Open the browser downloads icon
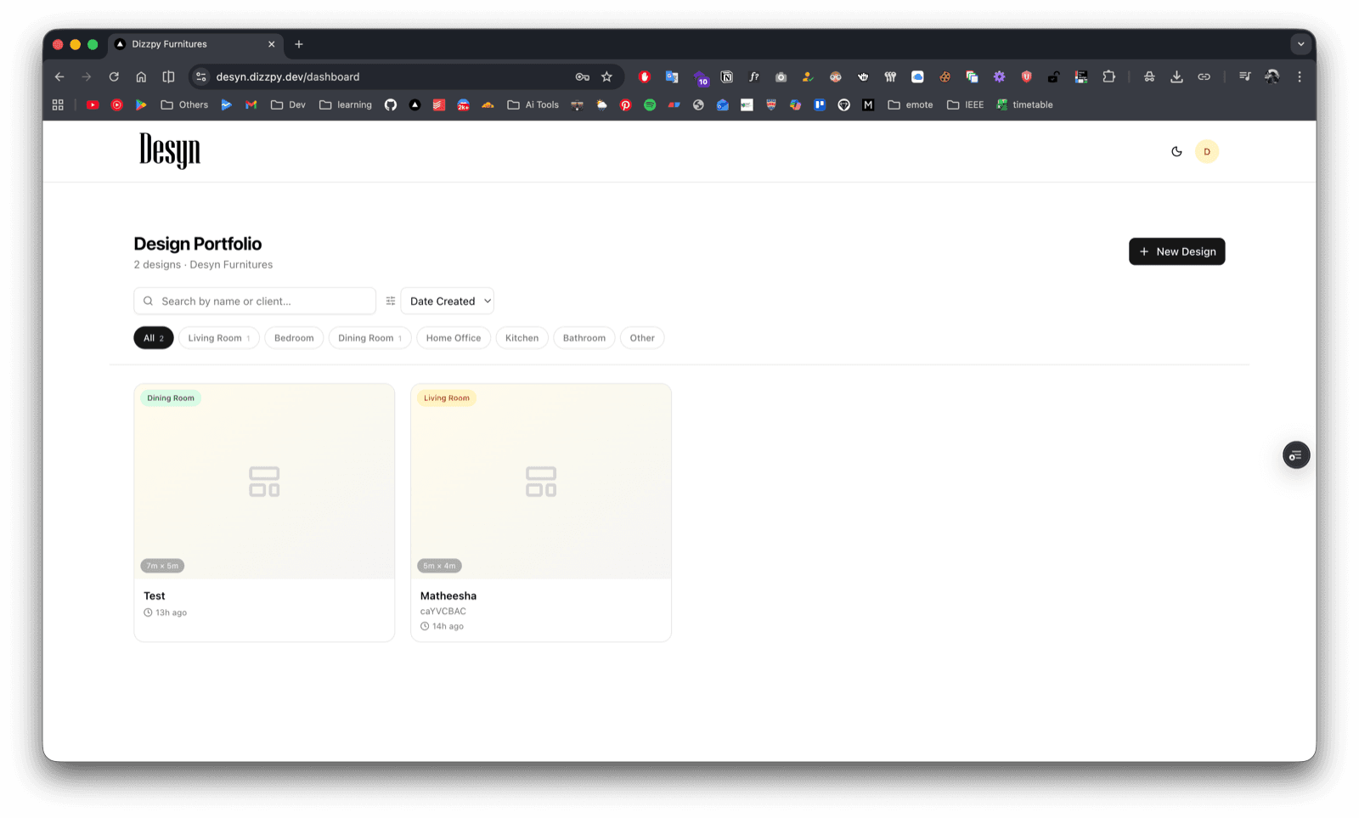 [1176, 76]
